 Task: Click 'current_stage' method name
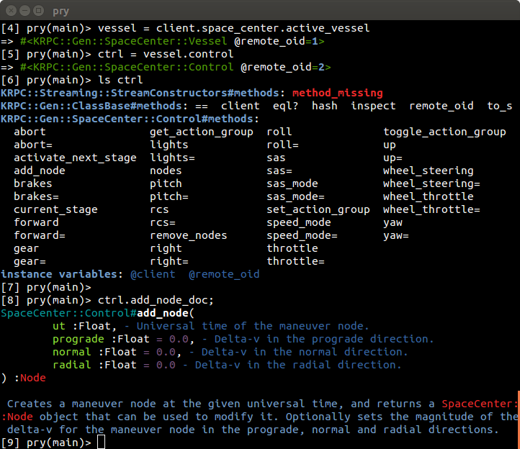click(55, 209)
